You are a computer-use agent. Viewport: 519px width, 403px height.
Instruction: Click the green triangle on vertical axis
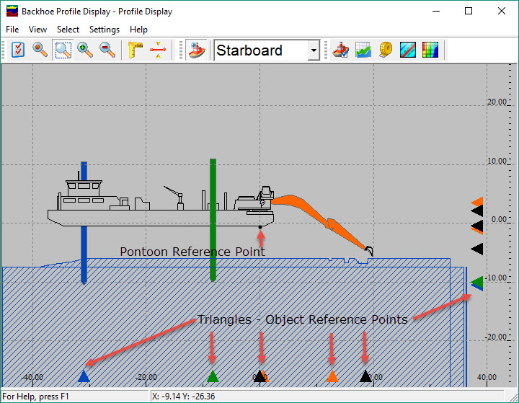point(477,282)
